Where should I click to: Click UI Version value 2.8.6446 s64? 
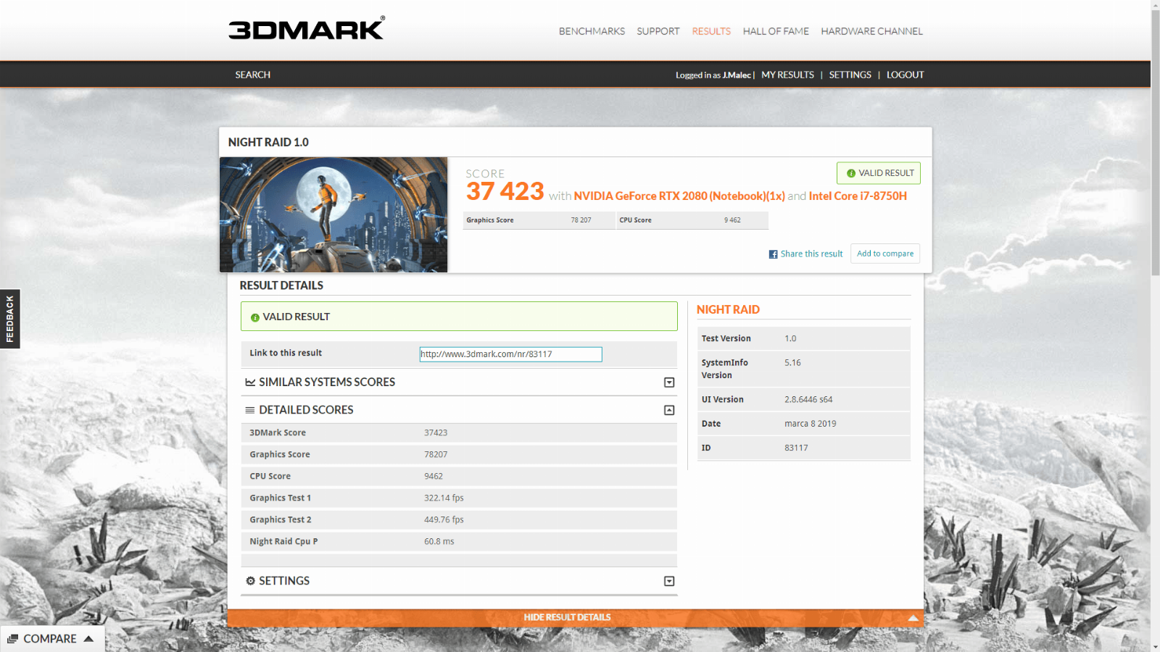[x=808, y=400]
